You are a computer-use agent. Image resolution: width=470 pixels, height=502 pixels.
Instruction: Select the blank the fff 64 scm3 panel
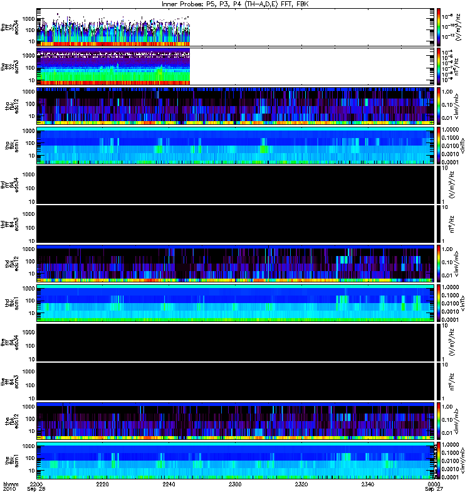[x=236, y=382]
